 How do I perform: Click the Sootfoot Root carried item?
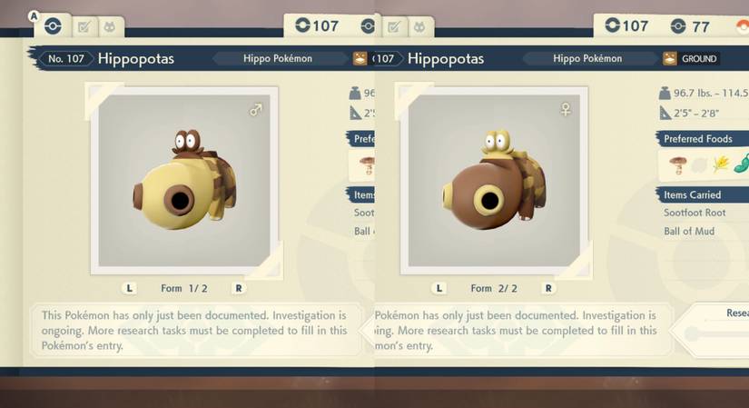(x=695, y=213)
